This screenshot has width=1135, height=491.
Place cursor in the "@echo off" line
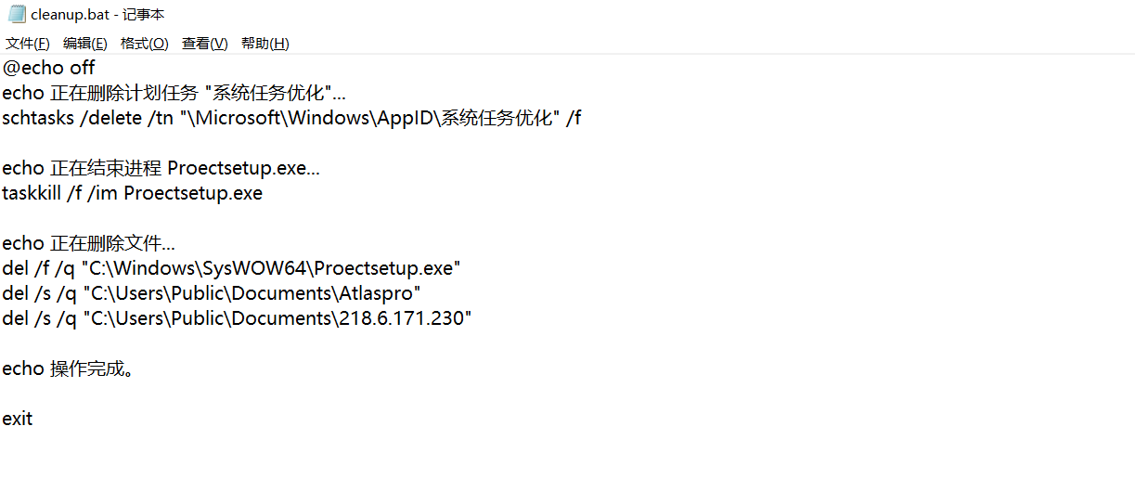pyautogui.click(x=48, y=68)
